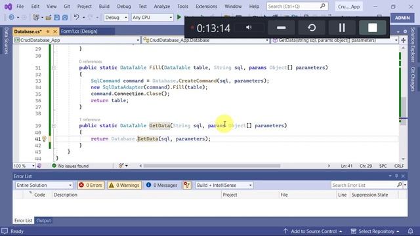
Task: Close the Error List panel
Action: (403, 176)
